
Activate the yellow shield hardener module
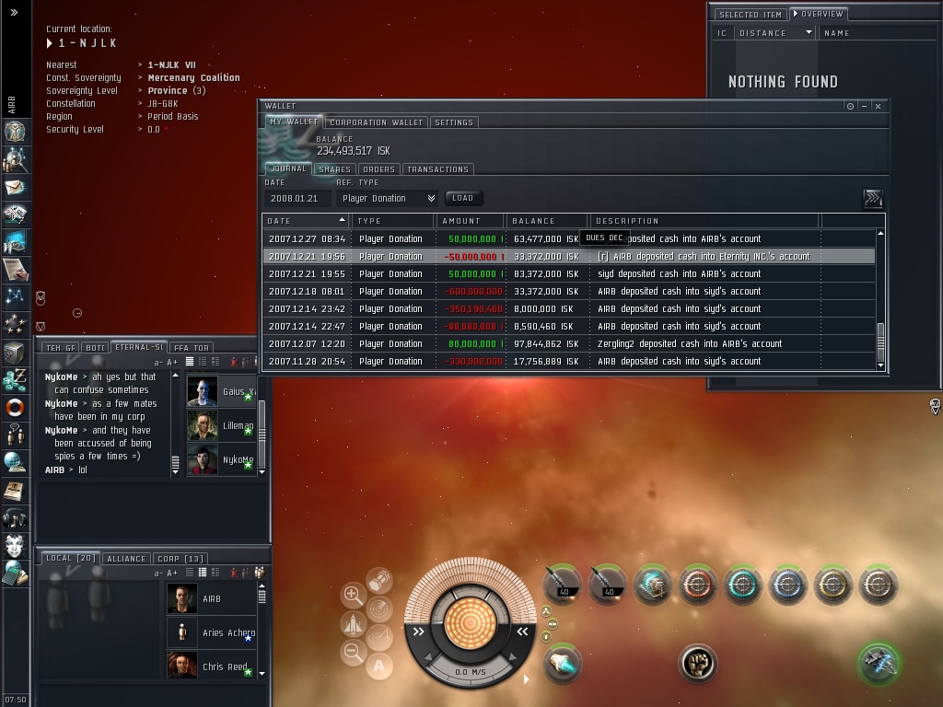[832, 584]
